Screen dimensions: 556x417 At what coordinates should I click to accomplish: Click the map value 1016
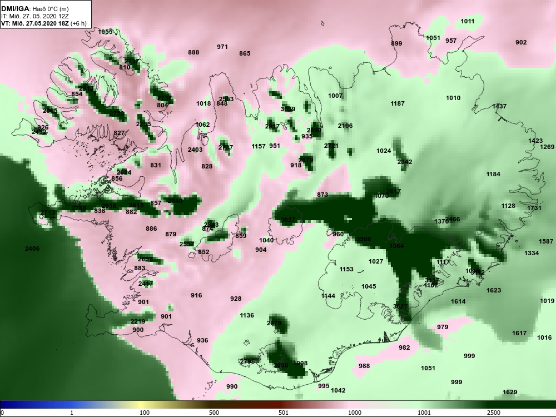pyautogui.click(x=544, y=337)
